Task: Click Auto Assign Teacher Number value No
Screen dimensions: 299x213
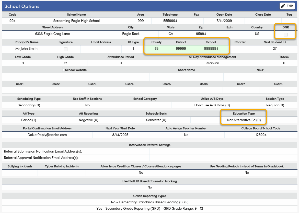Action: 186,135
